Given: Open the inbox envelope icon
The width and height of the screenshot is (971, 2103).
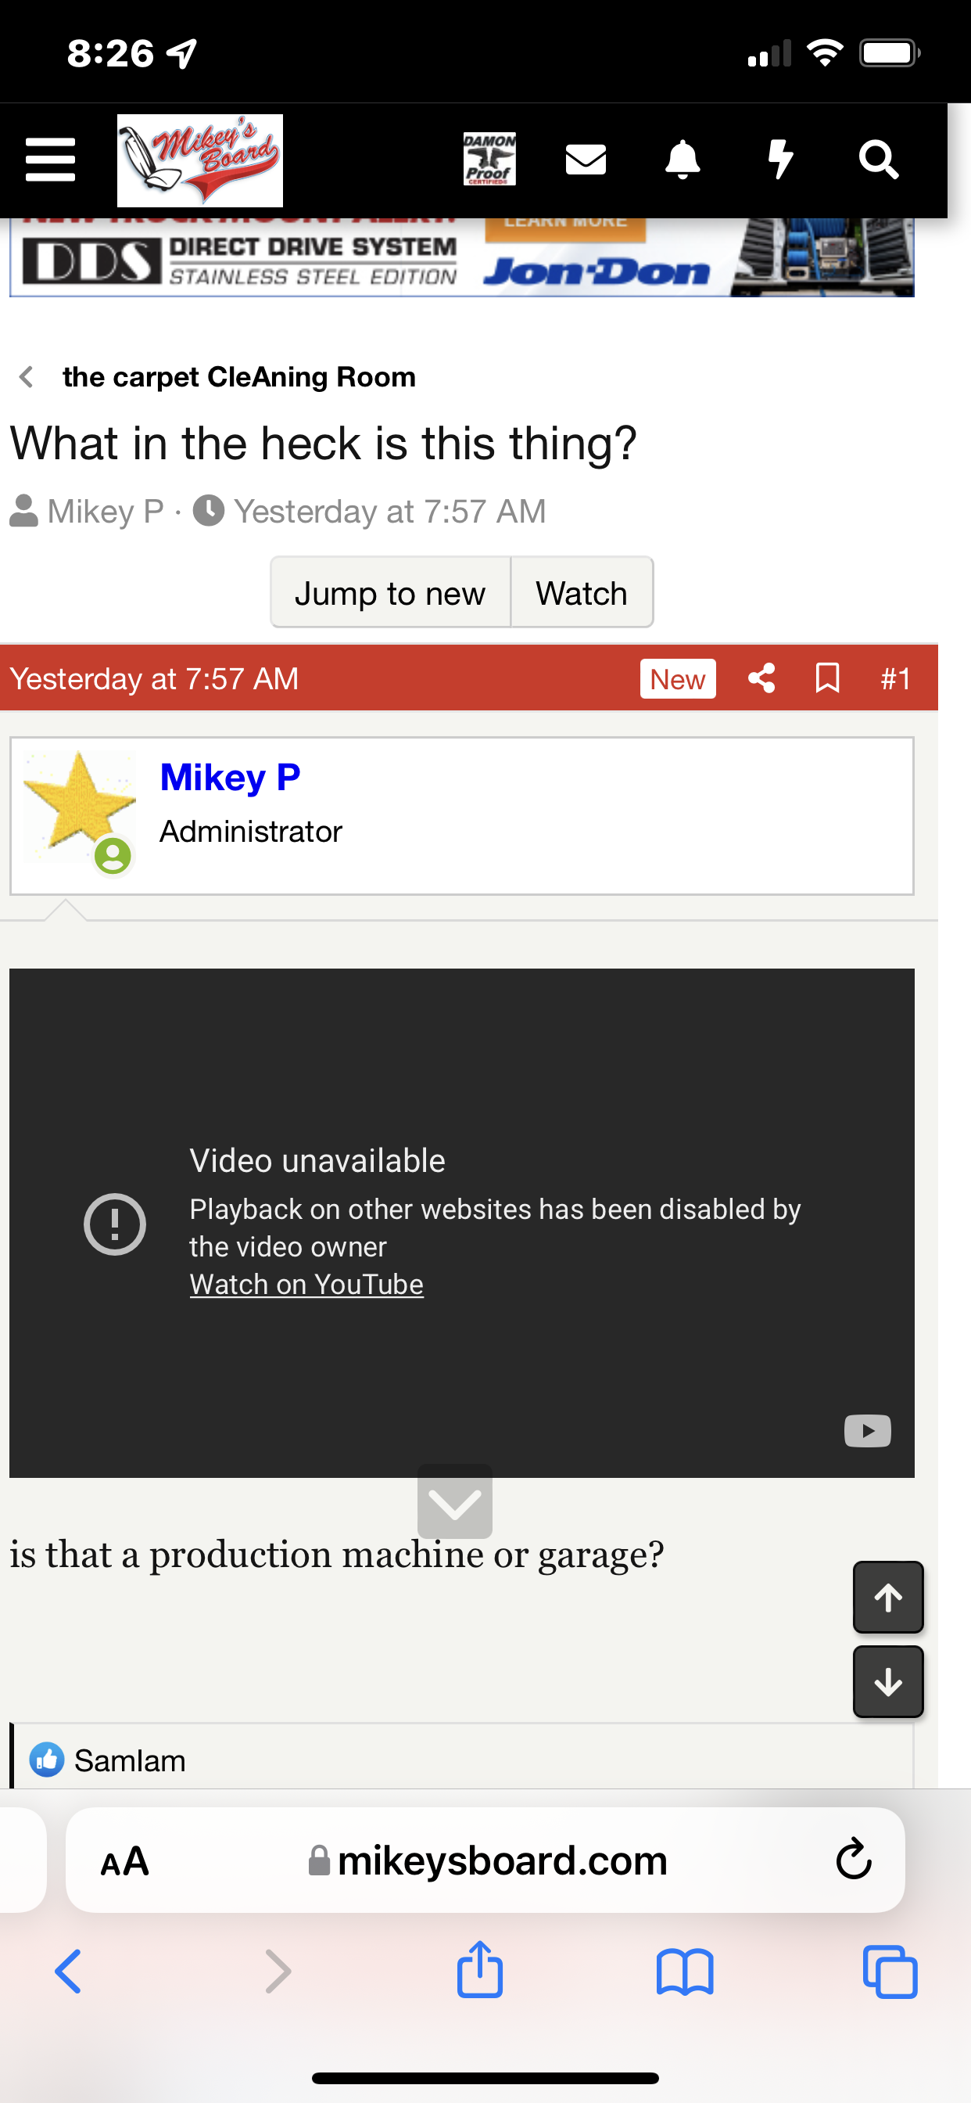Looking at the screenshot, I should [585, 159].
